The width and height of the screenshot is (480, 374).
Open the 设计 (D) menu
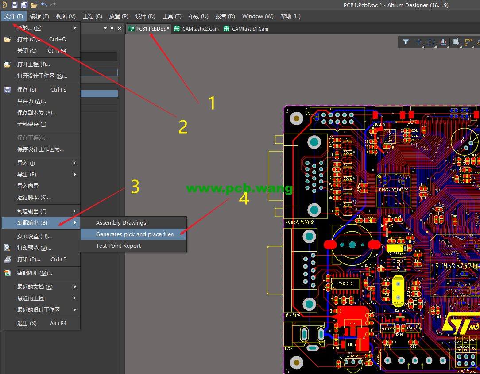(x=145, y=16)
